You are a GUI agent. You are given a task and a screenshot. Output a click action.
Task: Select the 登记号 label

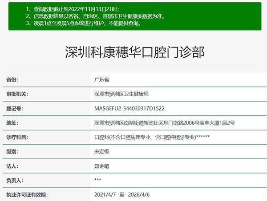click(15, 108)
